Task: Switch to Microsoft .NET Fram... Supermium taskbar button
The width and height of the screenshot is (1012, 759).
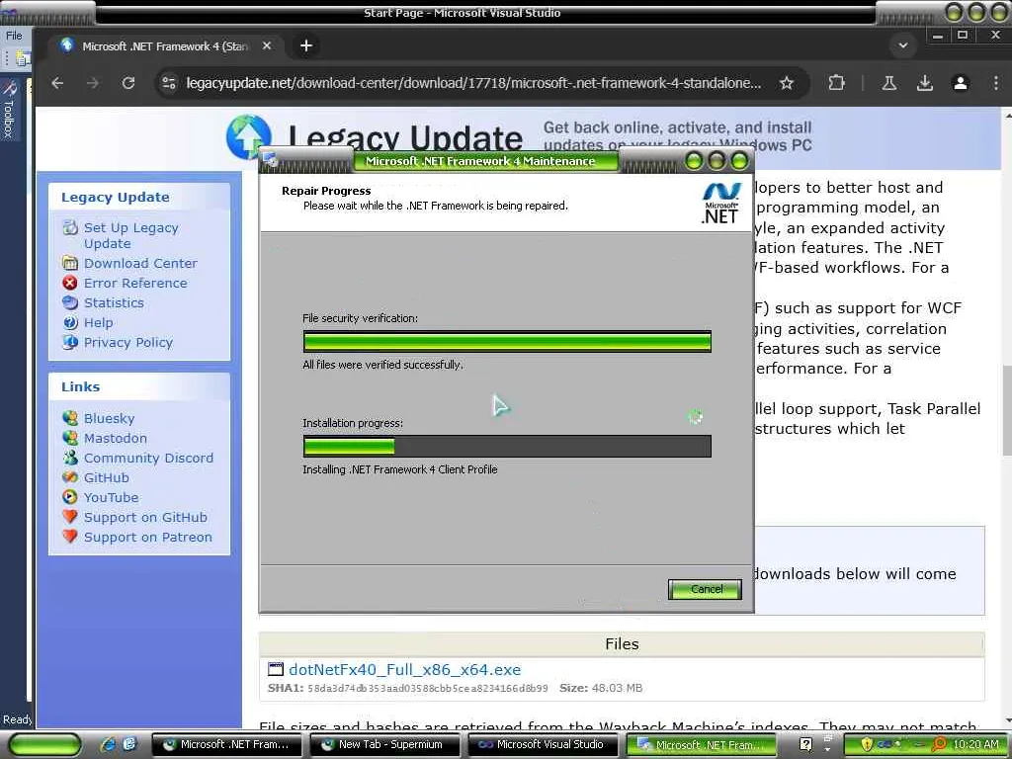Action: [x=227, y=745]
